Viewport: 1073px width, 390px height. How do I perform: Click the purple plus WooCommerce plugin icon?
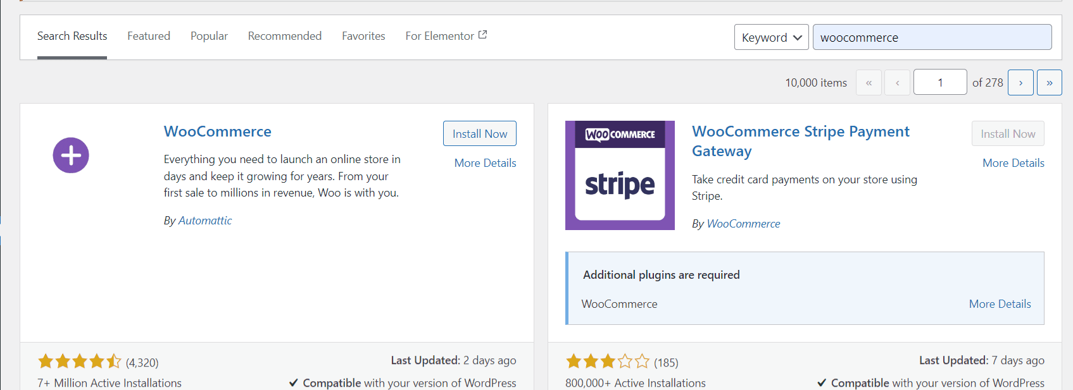click(71, 155)
